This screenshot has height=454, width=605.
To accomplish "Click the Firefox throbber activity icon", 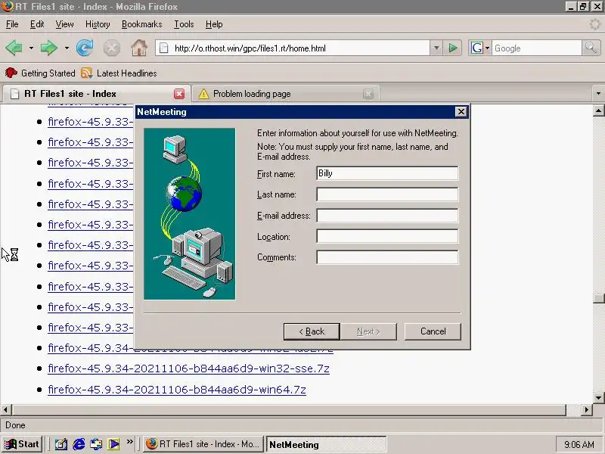I will 594,24.
